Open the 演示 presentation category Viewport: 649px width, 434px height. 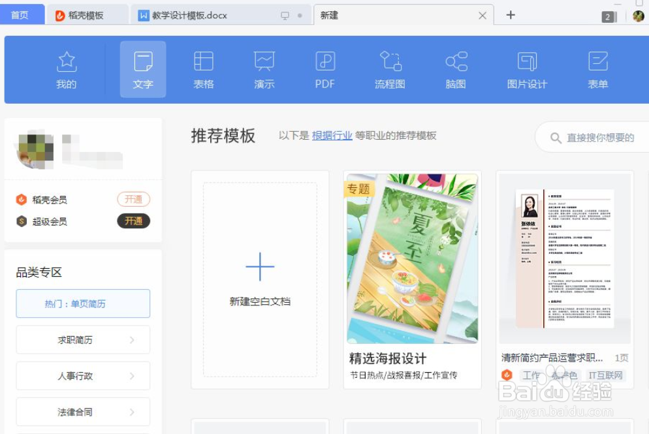pyautogui.click(x=263, y=69)
